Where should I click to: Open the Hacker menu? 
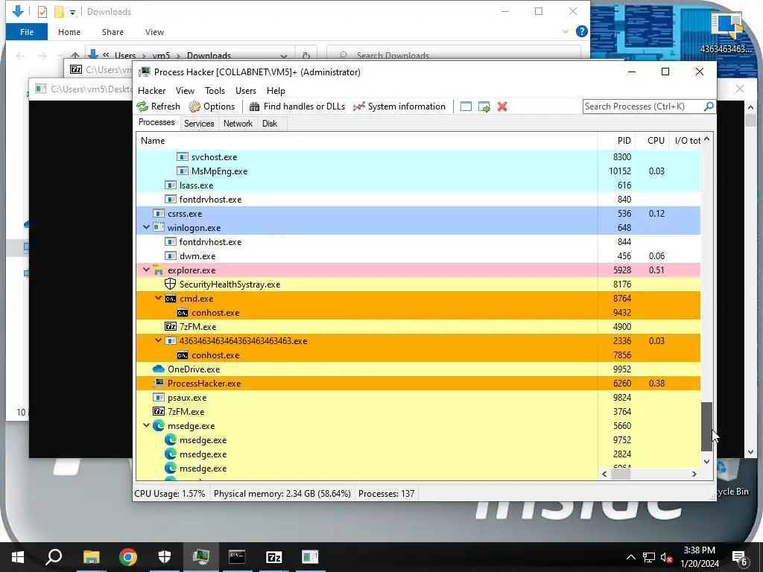coord(152,91)
